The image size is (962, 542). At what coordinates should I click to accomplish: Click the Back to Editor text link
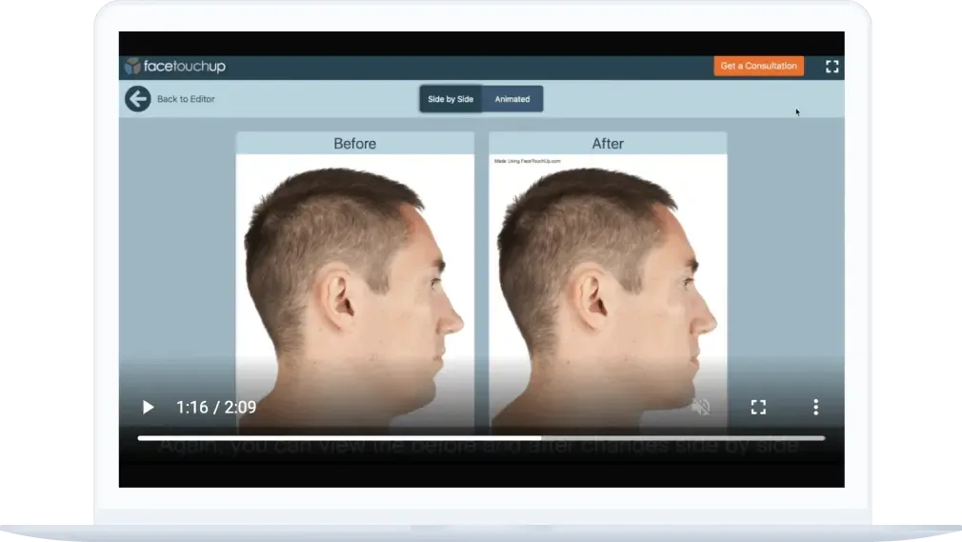point(186,99)
